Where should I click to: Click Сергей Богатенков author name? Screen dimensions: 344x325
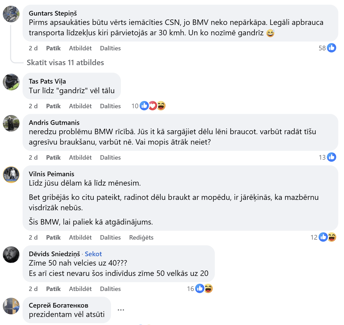(x=59, y=305)
